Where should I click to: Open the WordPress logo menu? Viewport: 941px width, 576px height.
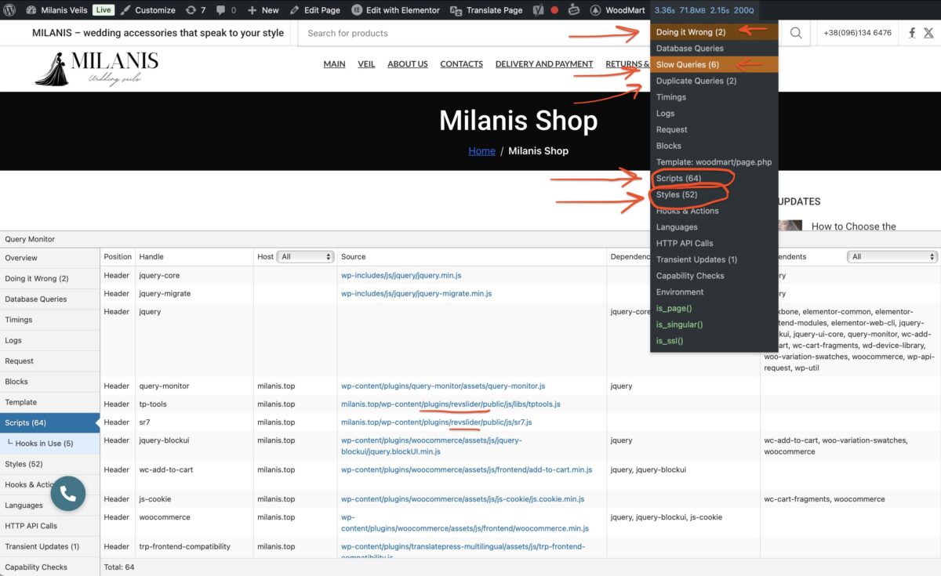pyautogui.click(x=9, y=10)
